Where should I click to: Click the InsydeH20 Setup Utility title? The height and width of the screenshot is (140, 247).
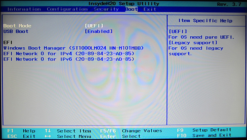pos(123,3)
